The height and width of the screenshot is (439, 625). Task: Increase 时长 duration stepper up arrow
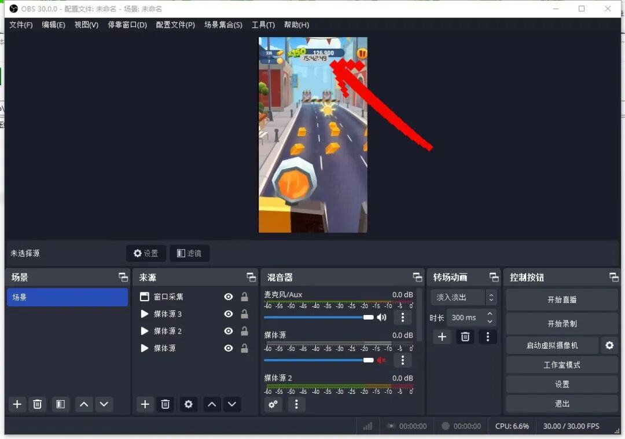pos(490,314)
